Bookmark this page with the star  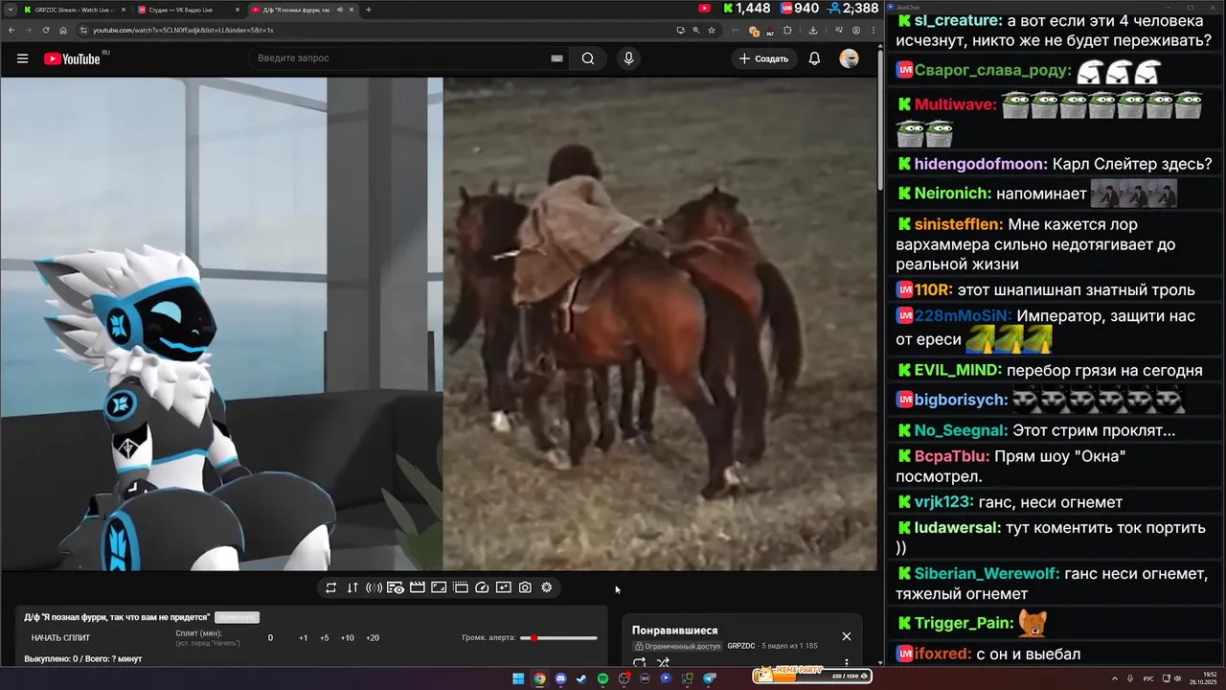[712, 30]
